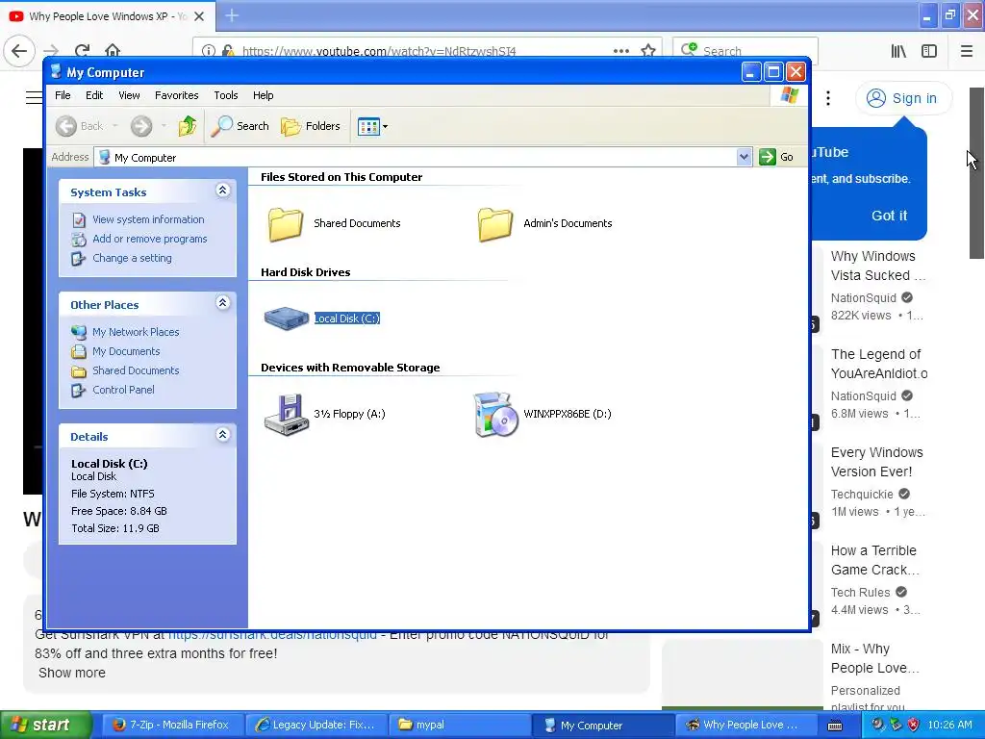Open the View menu
The image size is (985, 739).
click(x=129, y=95)
